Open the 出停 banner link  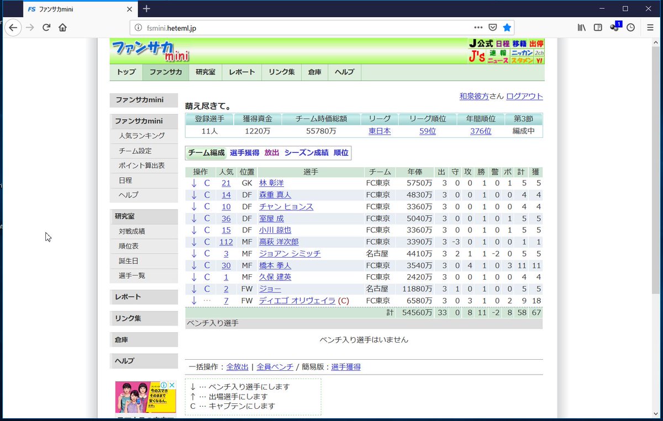click(x=536, y=44)
